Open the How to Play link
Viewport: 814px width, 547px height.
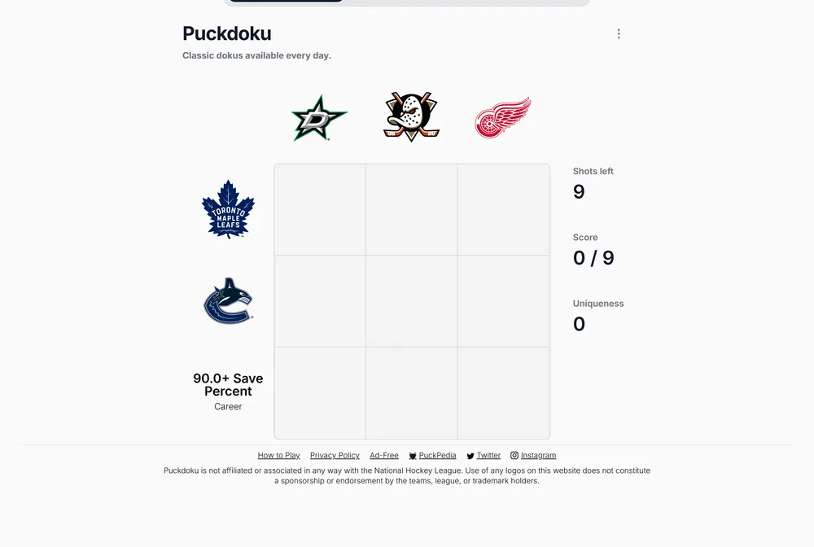tap(278, 455)
